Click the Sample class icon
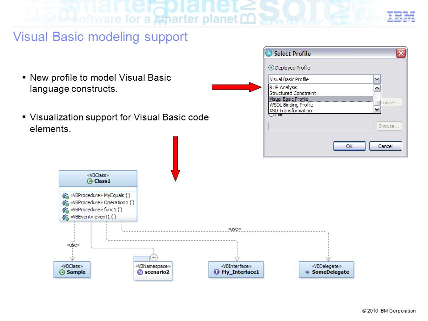The image size is (428, 321). click(62, 272)
